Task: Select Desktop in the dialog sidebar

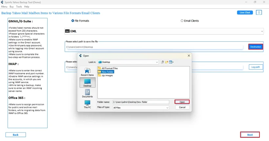Action: (x=87, y=83)
